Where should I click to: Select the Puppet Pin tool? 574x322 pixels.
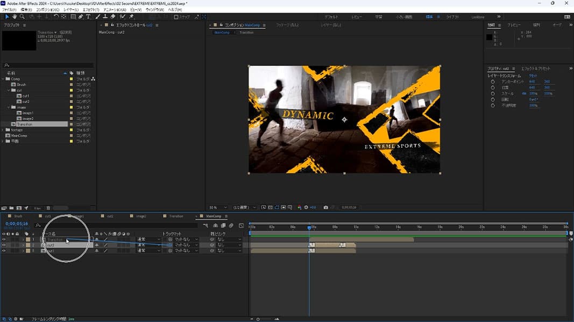tap(131, 17)
